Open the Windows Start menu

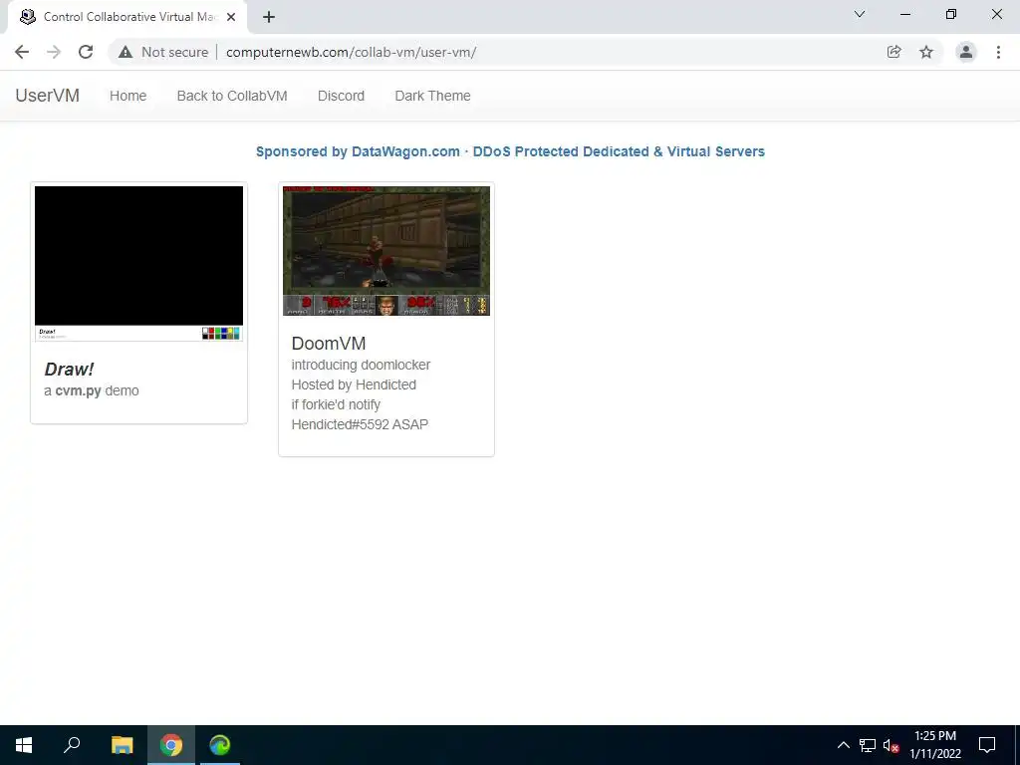coord(24,745)
